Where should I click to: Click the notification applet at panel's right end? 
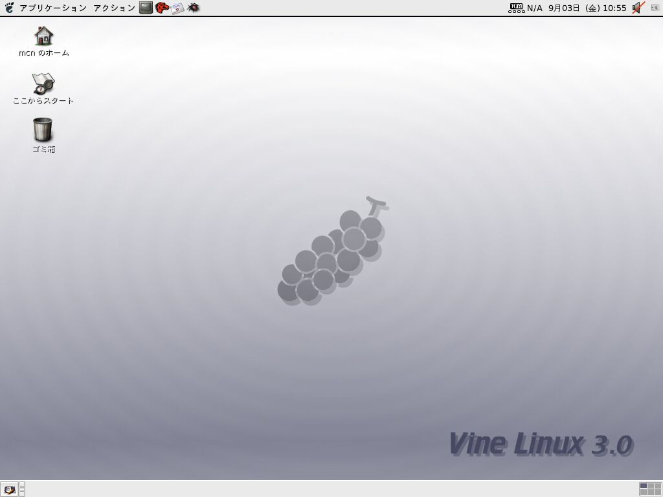coord(655,8)
